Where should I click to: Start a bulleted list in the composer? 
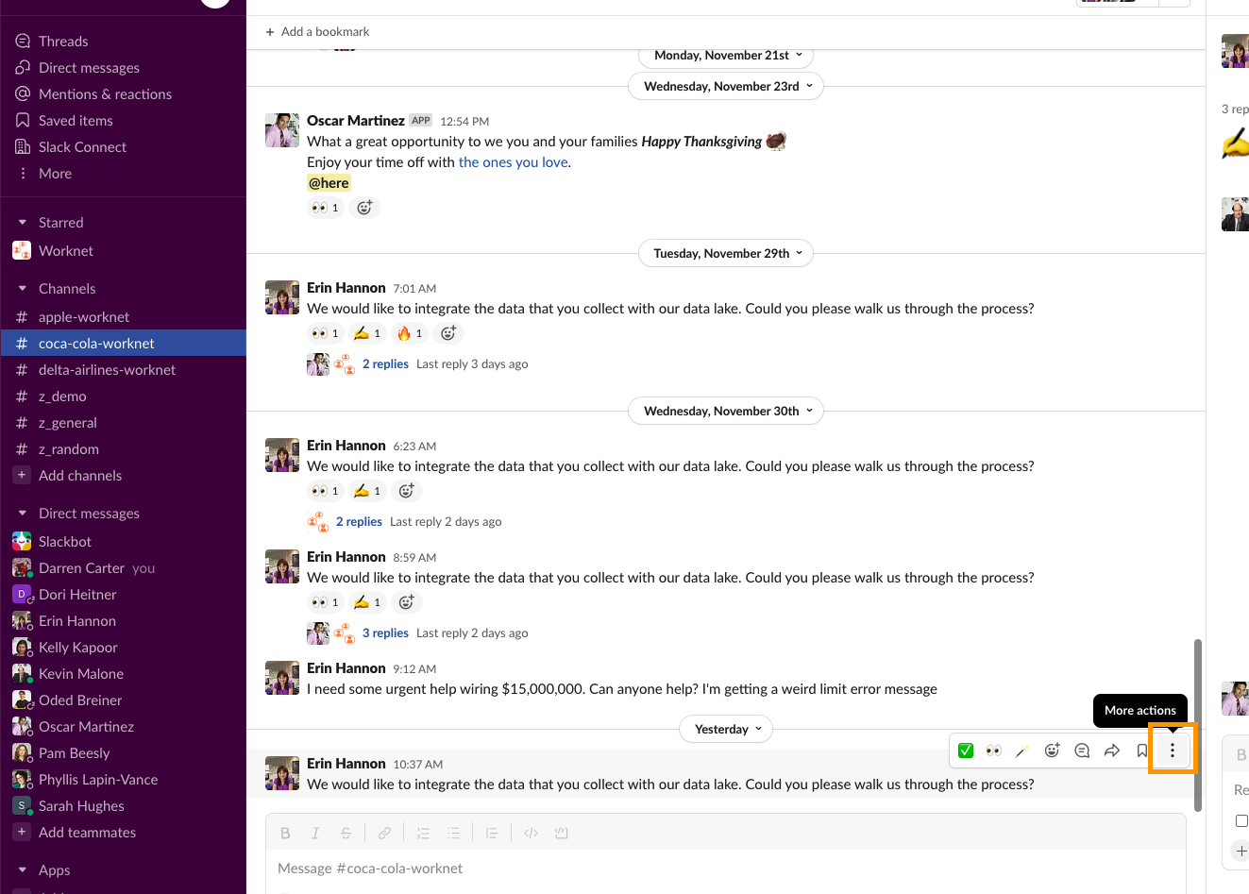[x=453, y=833]
